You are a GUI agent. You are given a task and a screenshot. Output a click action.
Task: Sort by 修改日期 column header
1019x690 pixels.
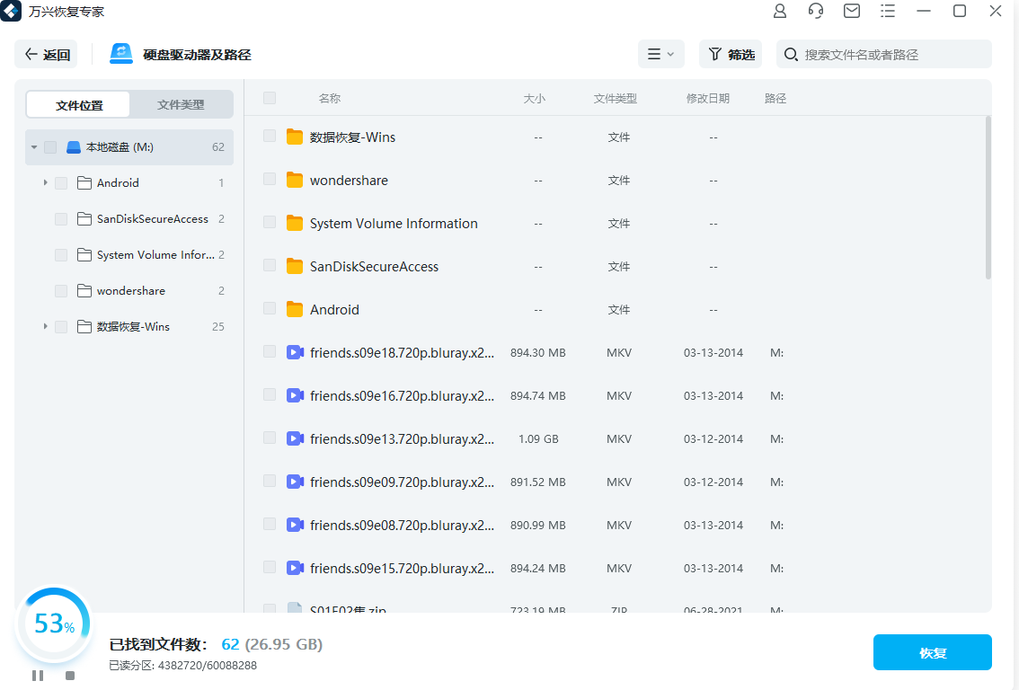tap(708, 98)
